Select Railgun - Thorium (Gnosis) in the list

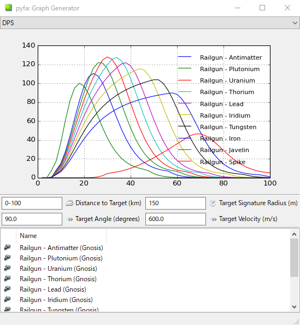[58, 279]
